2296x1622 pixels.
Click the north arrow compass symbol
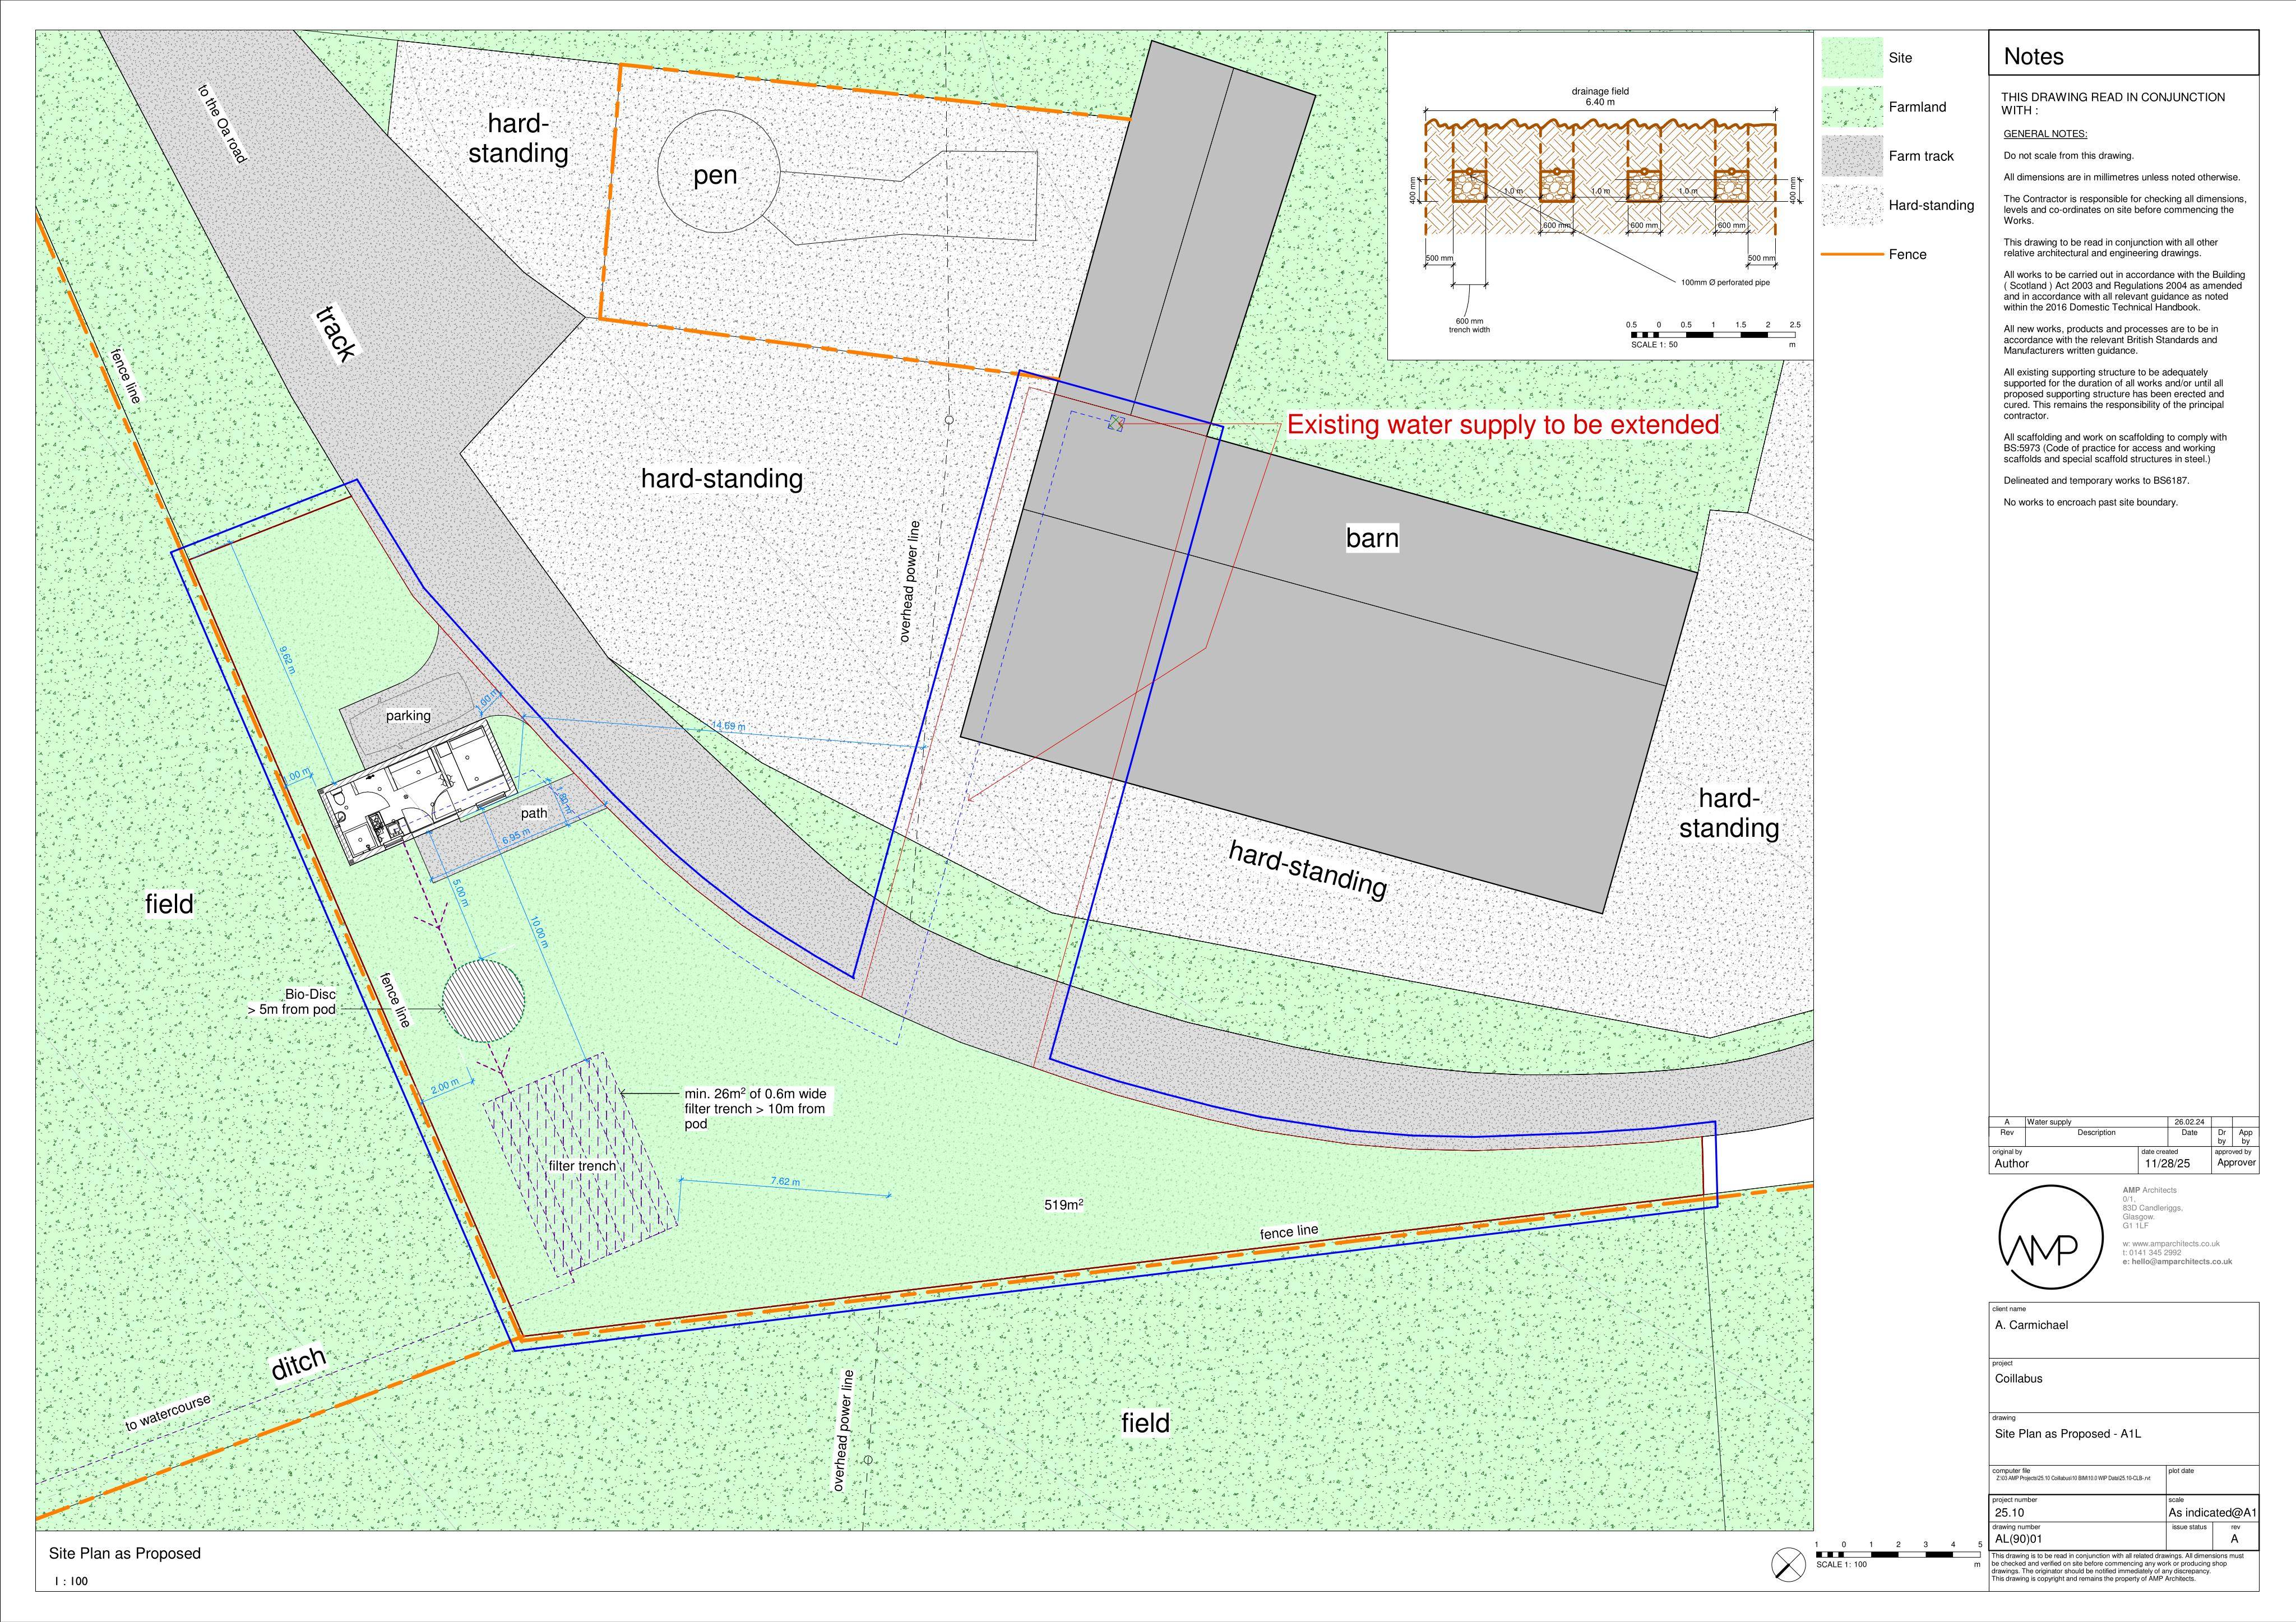1787,1564
